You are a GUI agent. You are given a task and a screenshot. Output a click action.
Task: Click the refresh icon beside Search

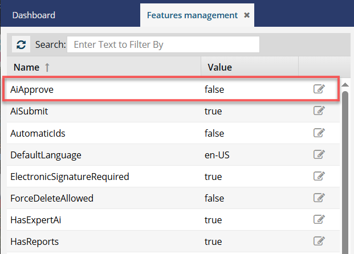pyautogui.click(x=21, y=44)
